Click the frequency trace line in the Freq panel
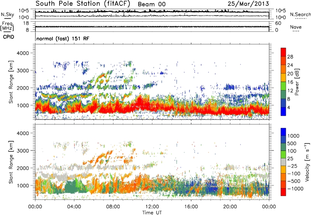The image size is (311, 215). click(x=152, y=26)
